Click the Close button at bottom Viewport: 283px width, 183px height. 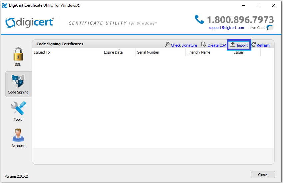[263, 175]
